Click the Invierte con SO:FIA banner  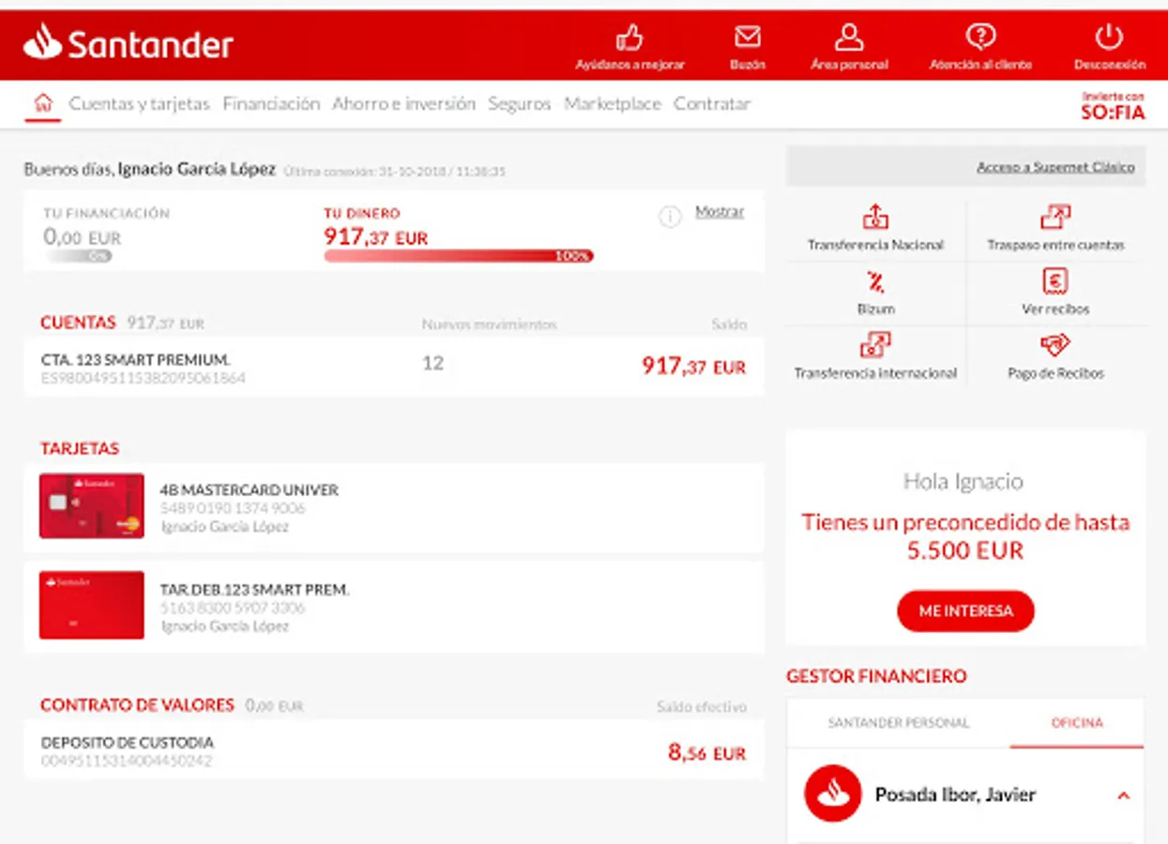(1114, 105)
